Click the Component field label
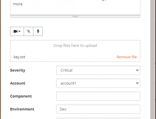This screenshot has width=156, height=119. 21,96
